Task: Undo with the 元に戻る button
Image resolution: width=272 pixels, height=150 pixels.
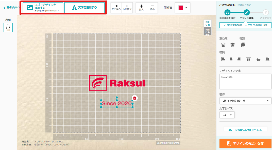Action: pos(116,8)
